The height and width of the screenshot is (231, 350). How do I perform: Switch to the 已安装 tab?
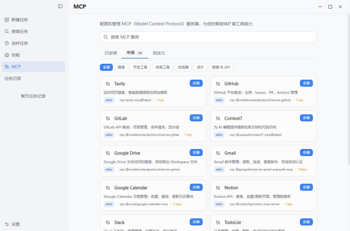[111, 53]
